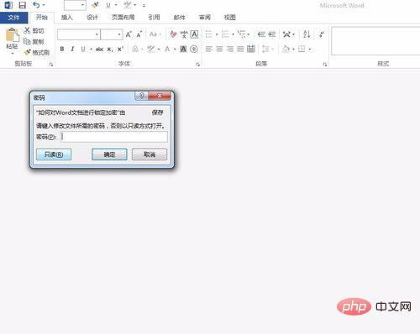The height and width of the screenshot is (334, 420).
Task: Click the 密码(P) password input field
Action: coord(114,137)
